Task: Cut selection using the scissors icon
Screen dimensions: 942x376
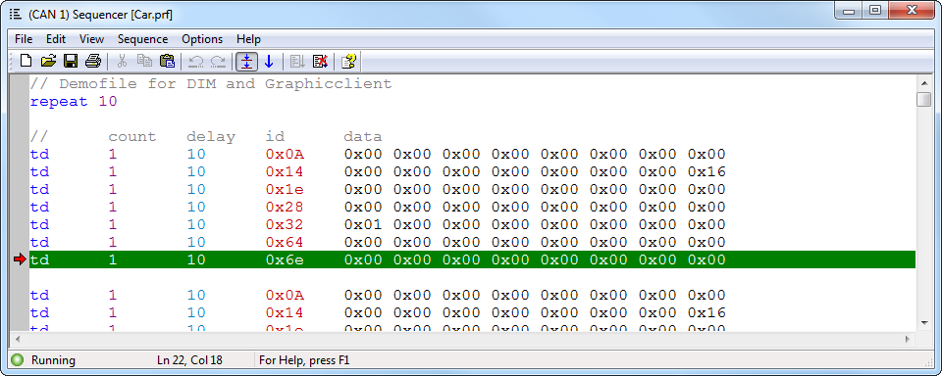Action: 122,61
